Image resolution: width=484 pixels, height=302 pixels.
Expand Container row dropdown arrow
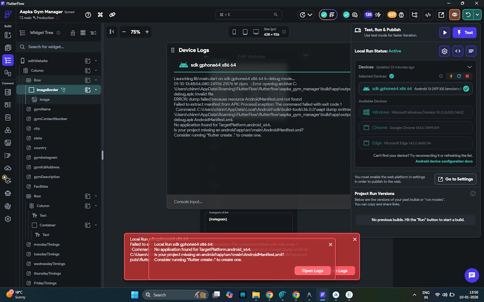pyautogui.click(x=96, y=225)
